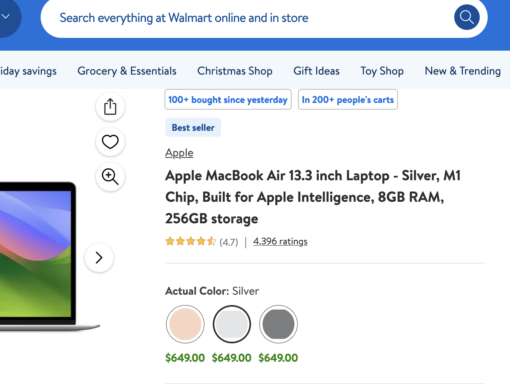This screenshot has width=510, height=390.
Task: Navigate to Gift Ideas
Action: tap(316, 71)
